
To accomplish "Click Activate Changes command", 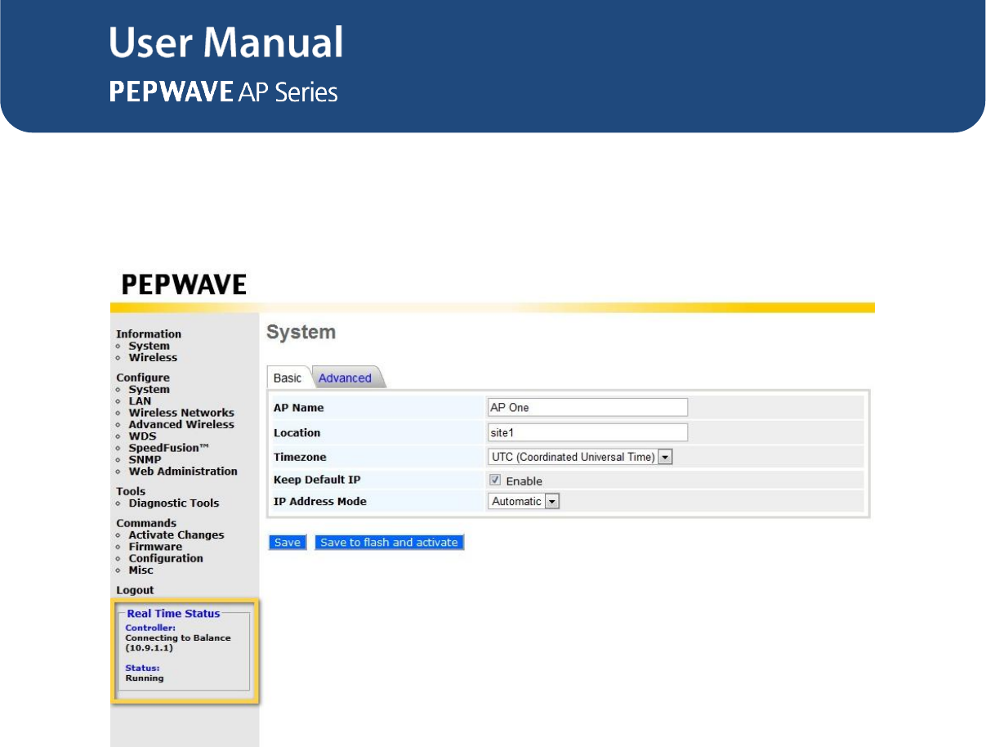I will [176, 535].
